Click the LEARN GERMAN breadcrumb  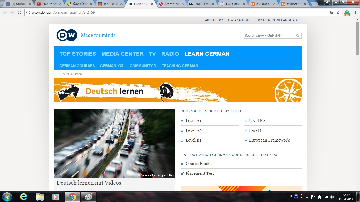[71, 74]
